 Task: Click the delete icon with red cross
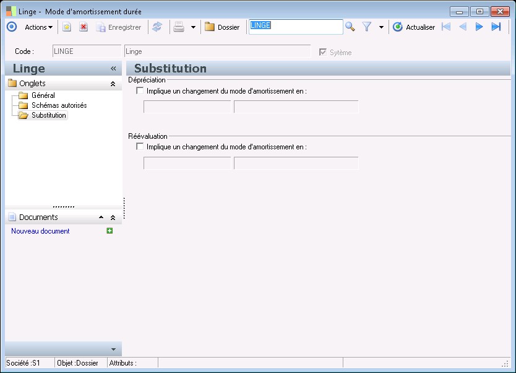(x=84, y=27)
